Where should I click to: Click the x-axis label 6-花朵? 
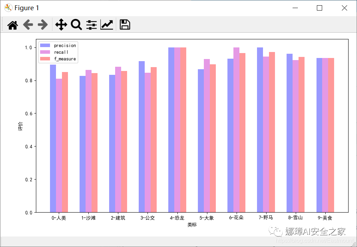tap(236, 218)
